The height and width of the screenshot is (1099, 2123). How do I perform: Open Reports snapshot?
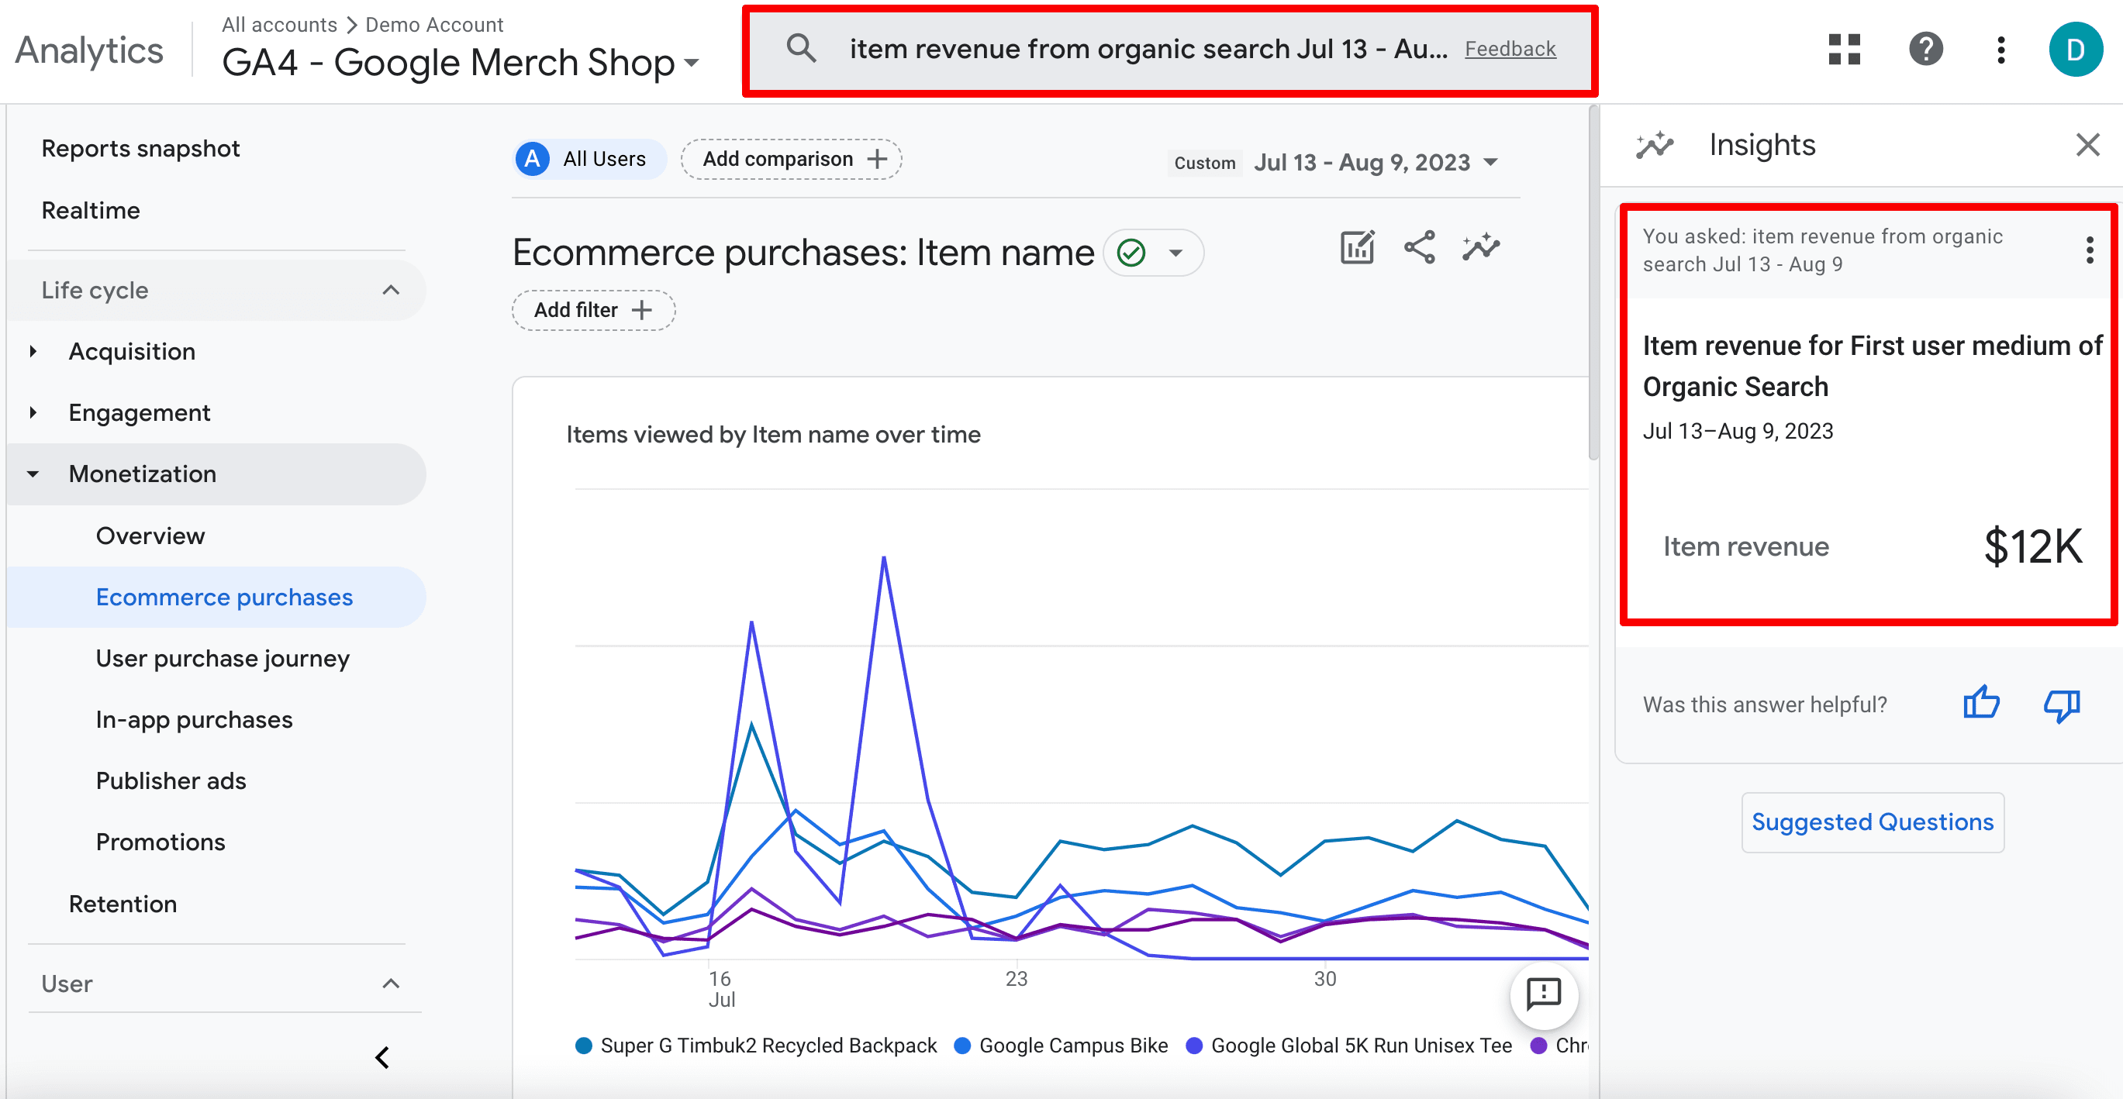[x=141, y=148]
